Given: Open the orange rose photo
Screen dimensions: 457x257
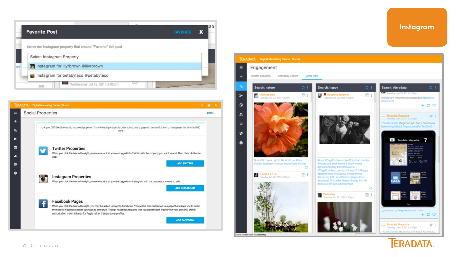Looking at the screenshot, I should [x=281, y=130].
